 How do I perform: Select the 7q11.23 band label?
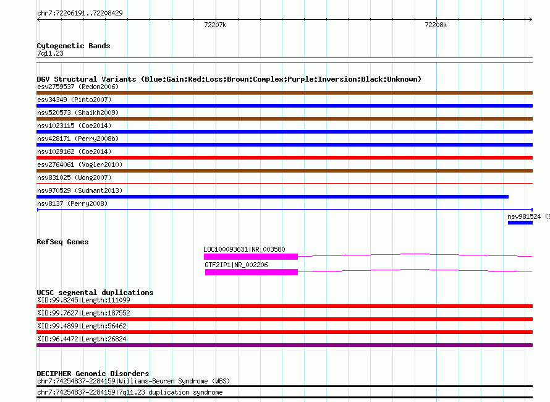tap(50, 53)
